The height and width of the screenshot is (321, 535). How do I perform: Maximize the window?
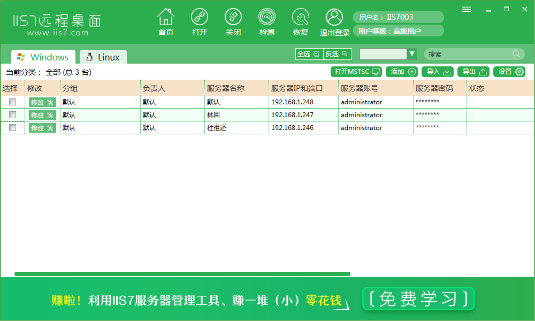tap(506, 9)
